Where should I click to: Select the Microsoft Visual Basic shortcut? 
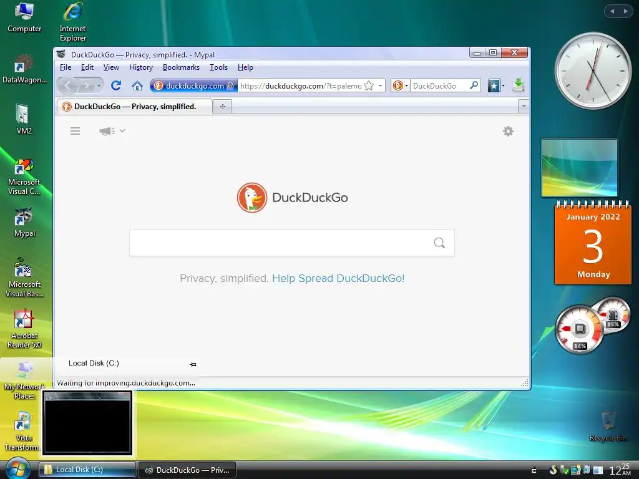pos(24,278)
